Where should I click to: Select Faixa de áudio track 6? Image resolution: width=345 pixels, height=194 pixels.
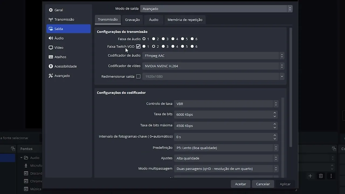tap(192, 39)
